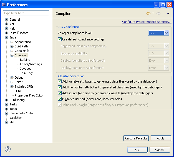The image size is (174, 157).
Task: Toggle Add line number attributes checkbox
Action: click(x=60, y=87)
